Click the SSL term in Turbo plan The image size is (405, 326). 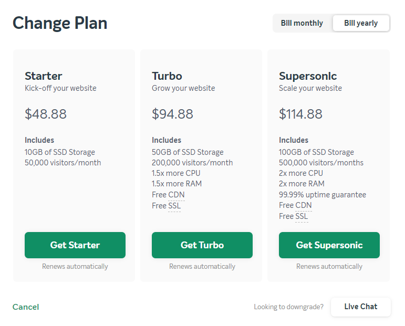tap(174, 206)
